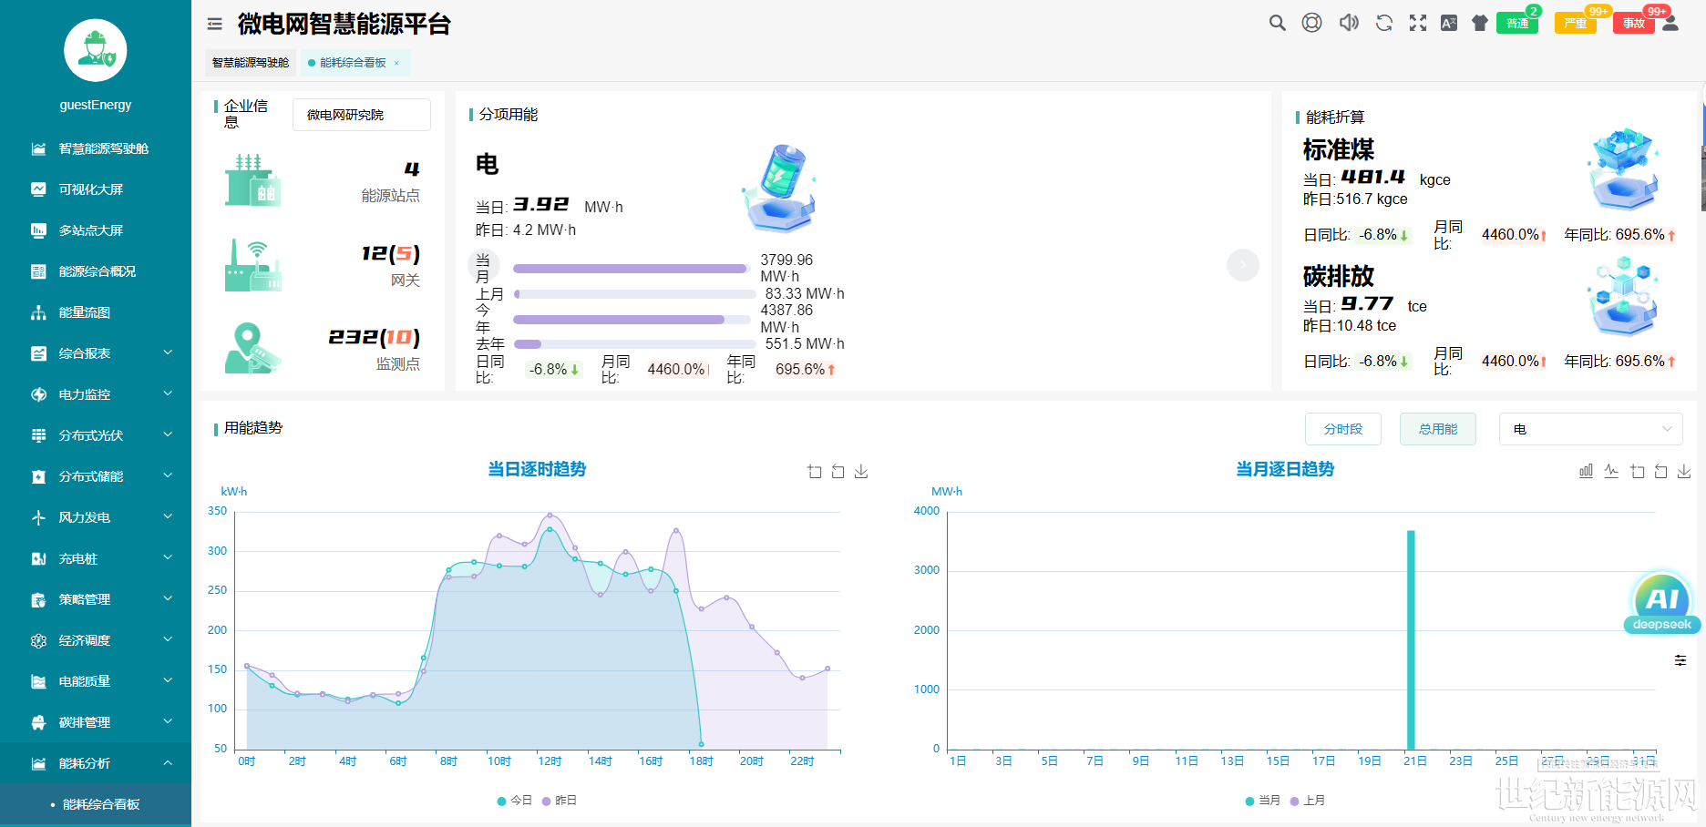Switch to the 智慧能源驾驶舱 tab
Image resolution: width=1706 pixels, height=827 pixels.
click(251, 63)
